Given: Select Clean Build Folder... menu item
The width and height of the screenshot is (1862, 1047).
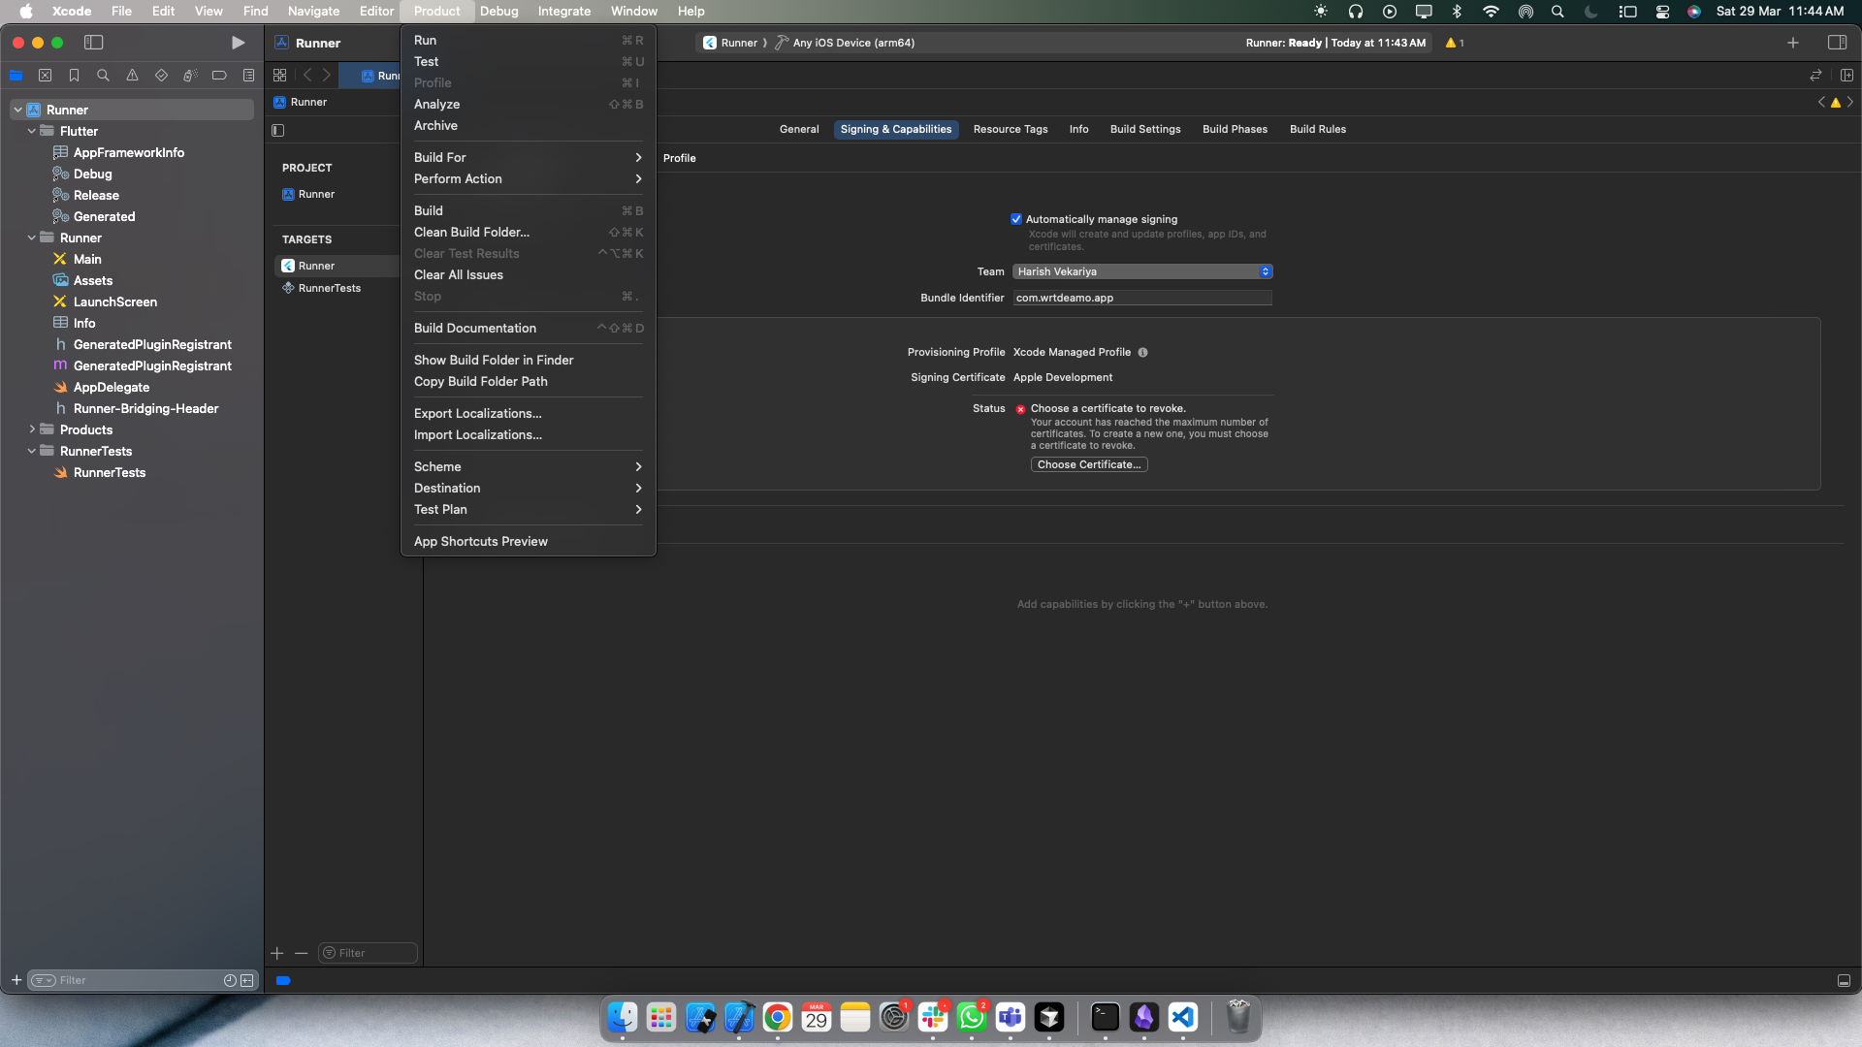Looking at the screenshot, I should (x=529, y=232).
